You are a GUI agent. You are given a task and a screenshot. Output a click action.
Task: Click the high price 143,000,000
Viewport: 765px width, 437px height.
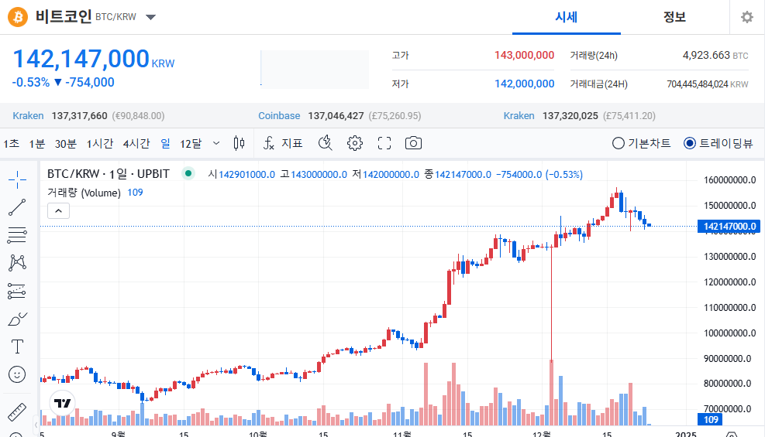[x=524, y=55]
